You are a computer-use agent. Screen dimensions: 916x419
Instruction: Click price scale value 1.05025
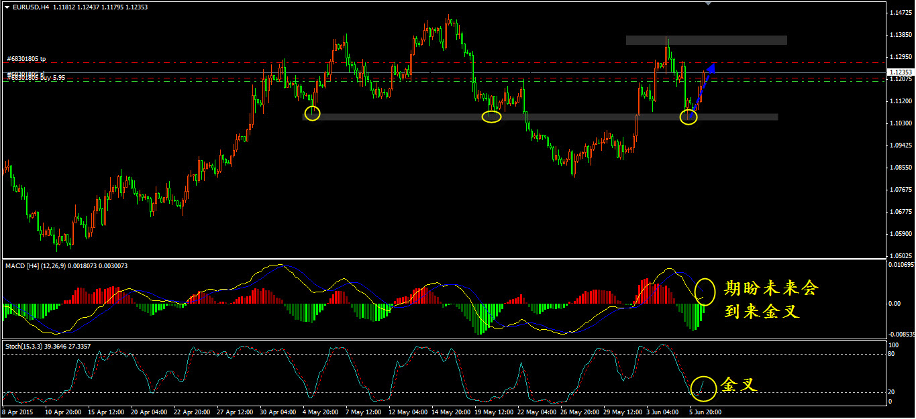901,255
